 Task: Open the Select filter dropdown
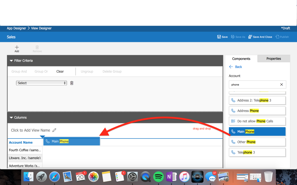[x=41, y=83]
